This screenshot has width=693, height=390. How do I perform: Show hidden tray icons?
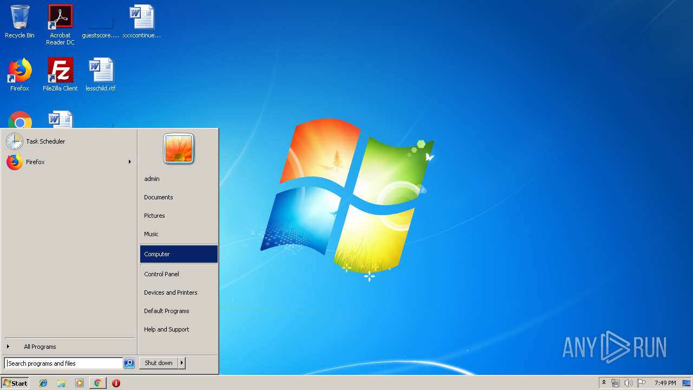tap(604, 383)
